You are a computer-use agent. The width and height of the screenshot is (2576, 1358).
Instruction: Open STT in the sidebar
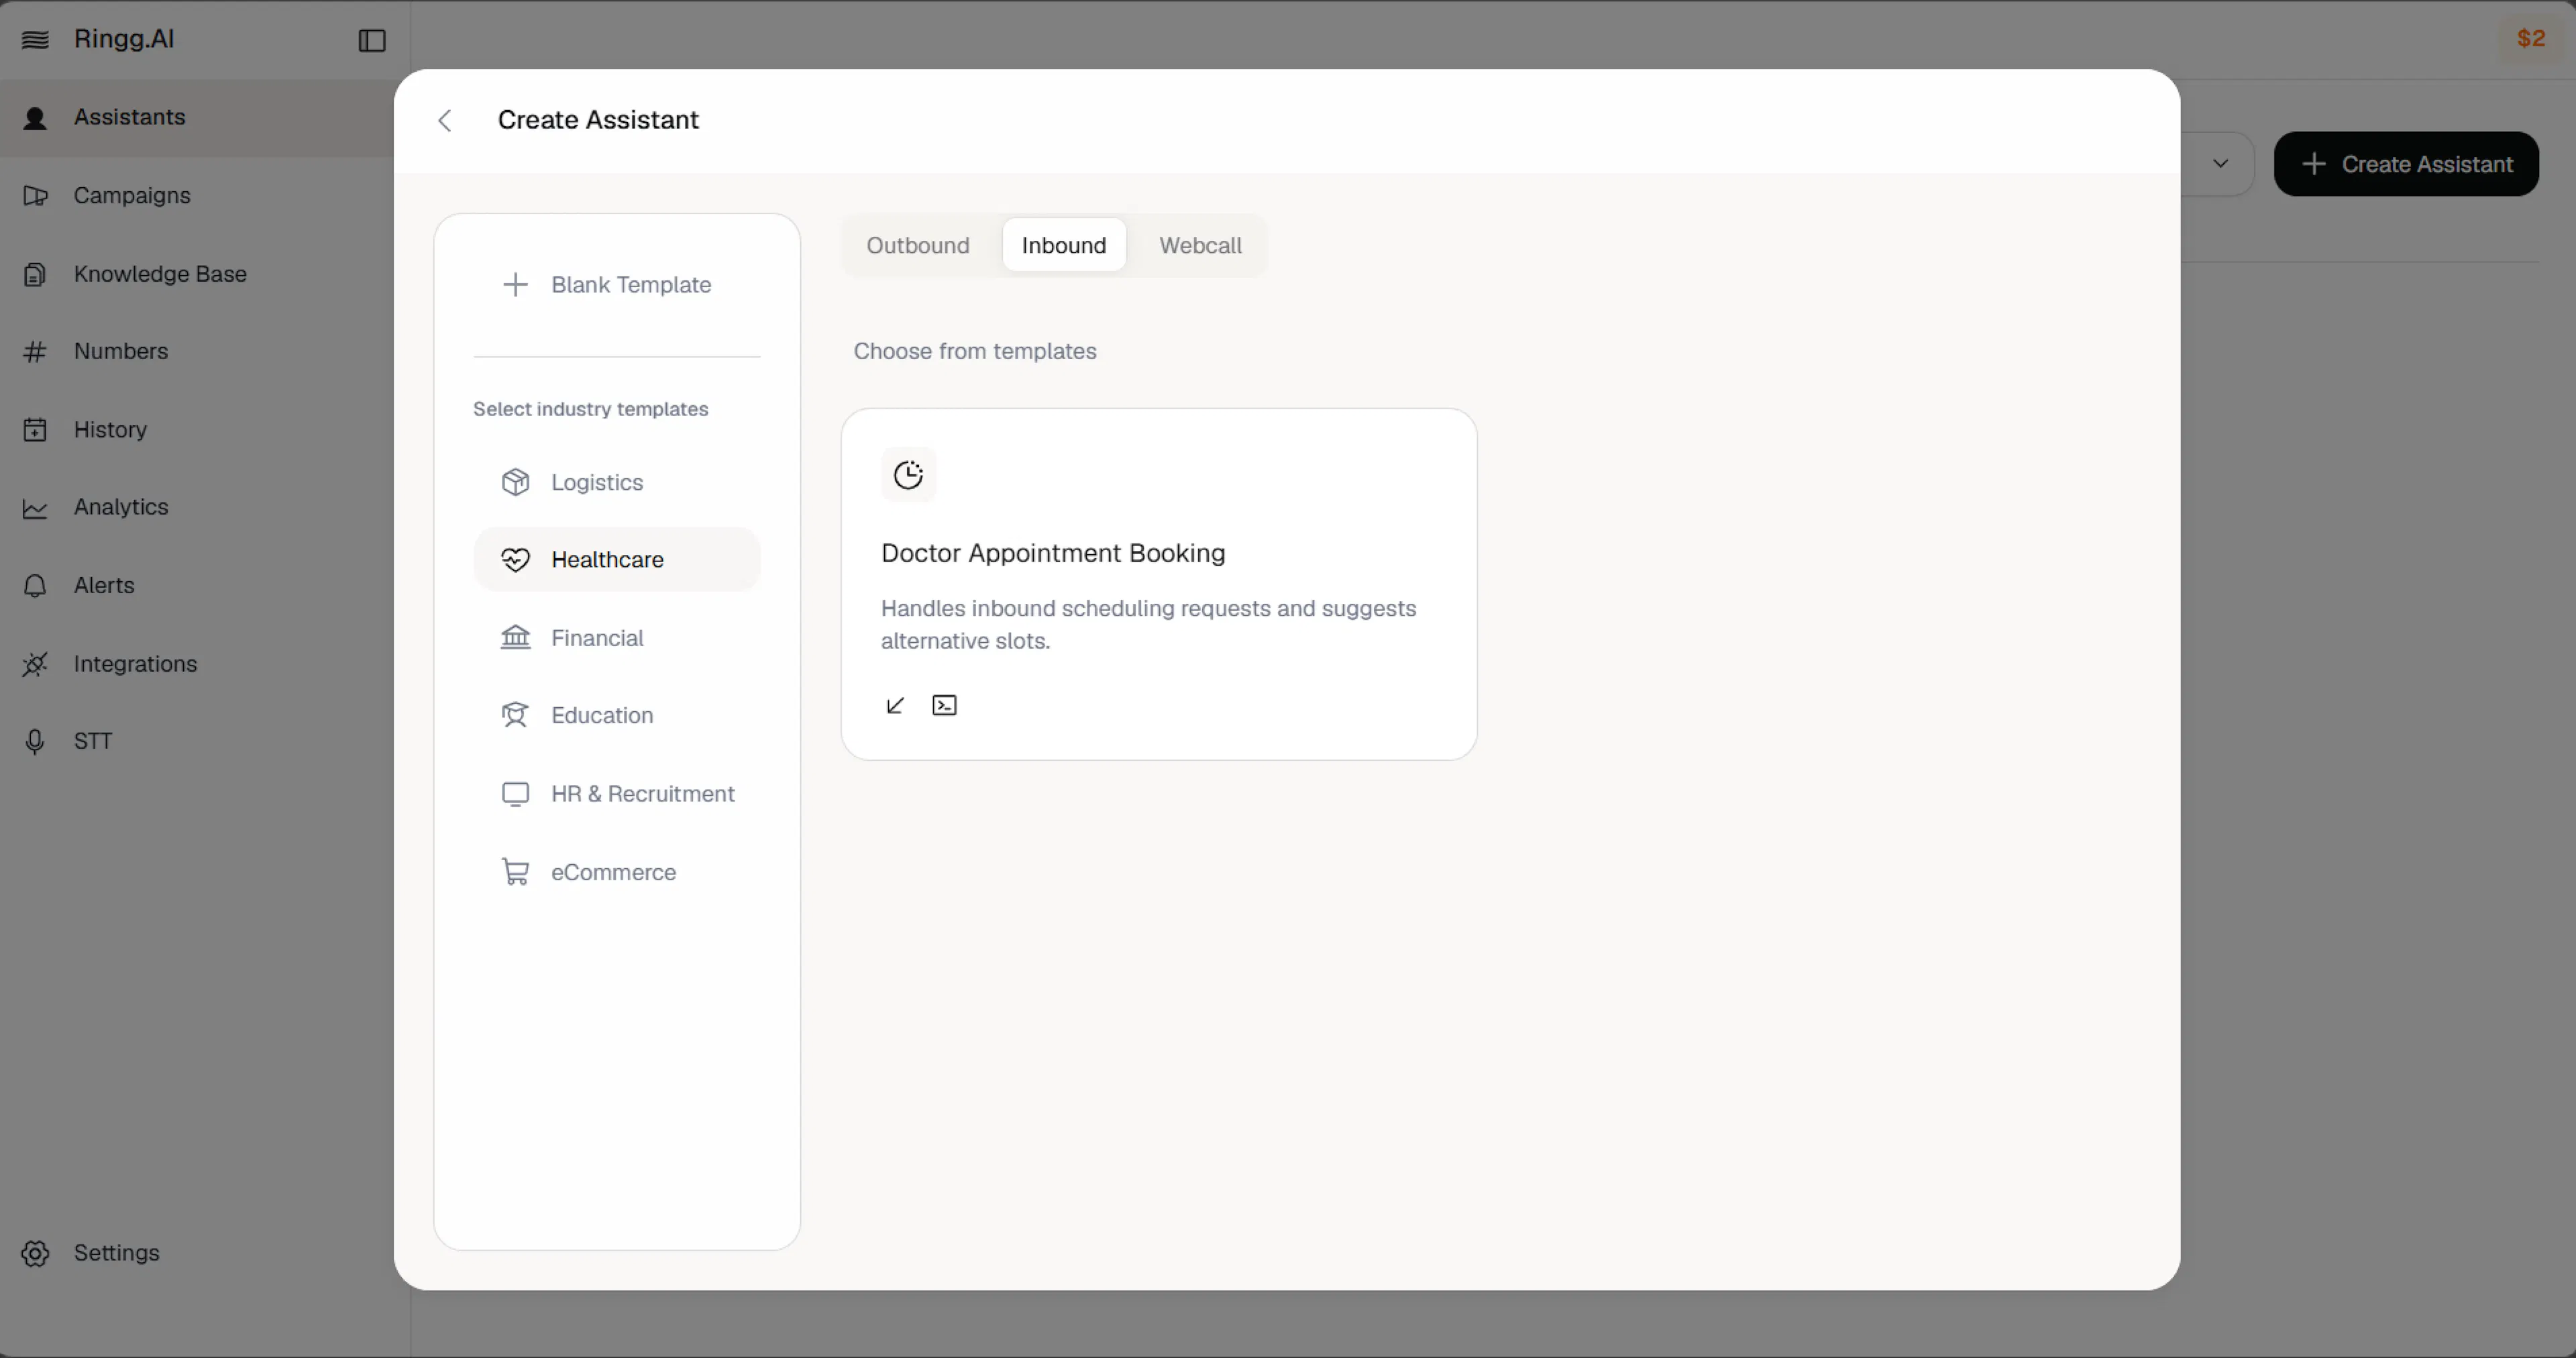click(197, 742)
